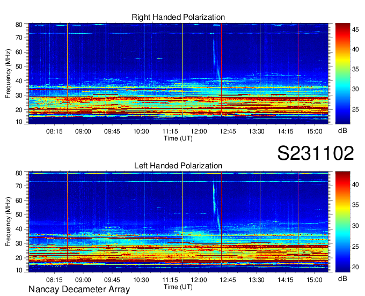Click the dB color bar of the right-handed plot
Viewport: 365px width, 296px height.
coord(342,73)
